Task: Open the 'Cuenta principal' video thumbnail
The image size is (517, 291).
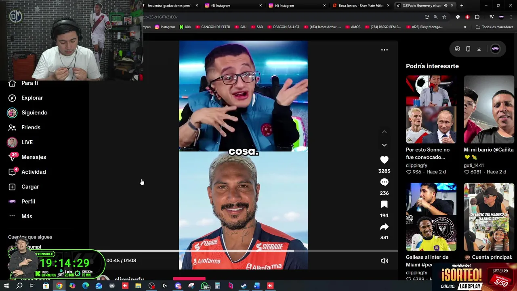Action: pyautogui.click(x=489, y=217)
